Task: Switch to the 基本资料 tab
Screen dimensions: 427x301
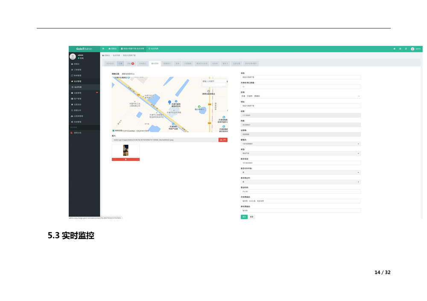Action: point(155,63)
